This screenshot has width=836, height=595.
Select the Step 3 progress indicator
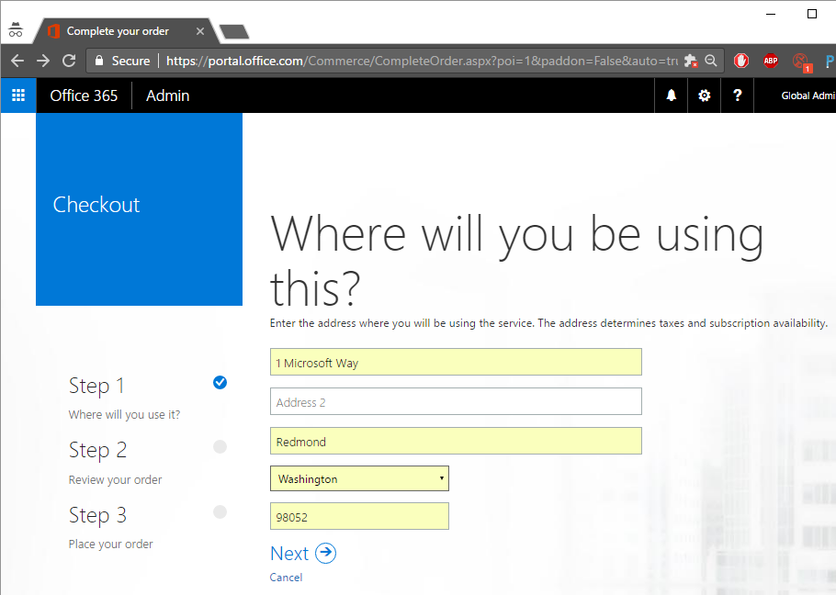220,512
